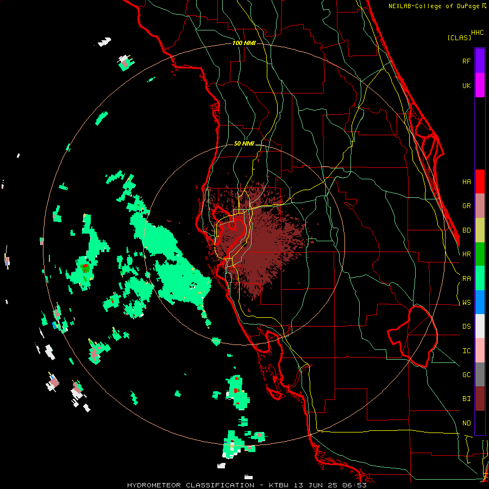Click the BD legend label
The height and width of the screenshot is (489, 489).
(x=466, y=230)
